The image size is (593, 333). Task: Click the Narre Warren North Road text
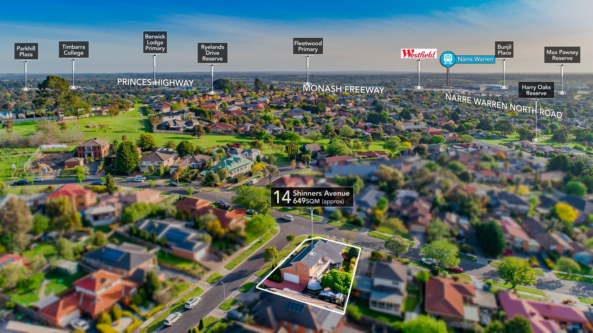(503, 106)
